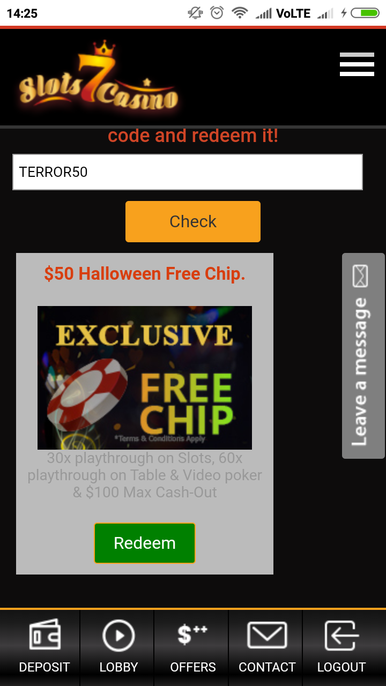
Task: Open the Deposit wallet icon
Action: point(44,635)
